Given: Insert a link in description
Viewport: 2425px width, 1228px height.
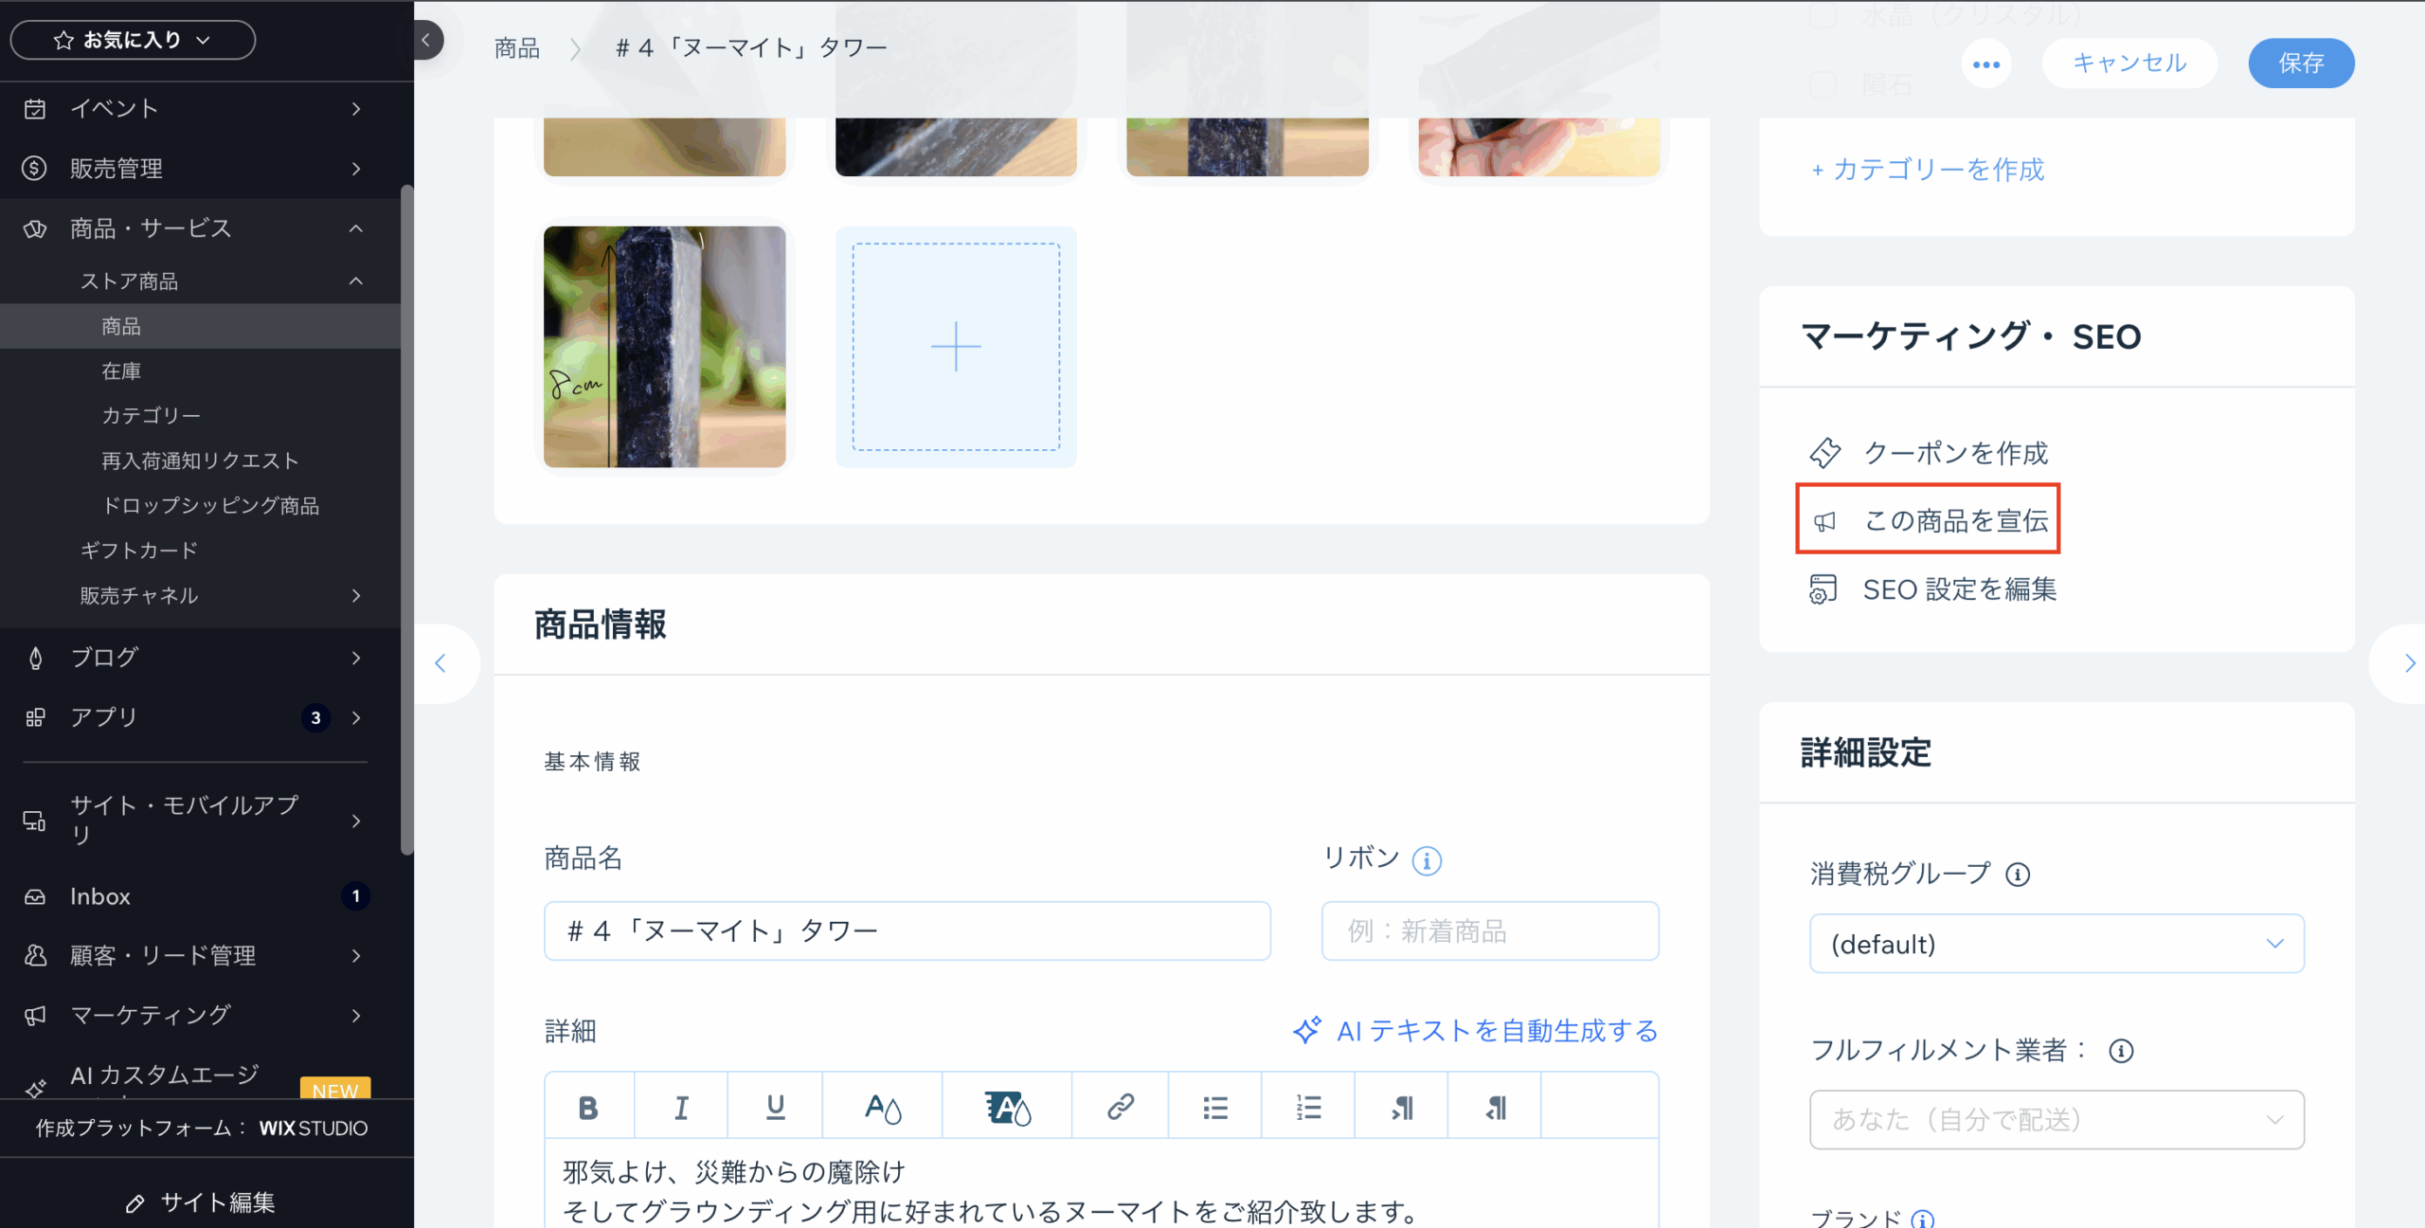Looking at the screenshot, I should [x=1120, y=1107].
